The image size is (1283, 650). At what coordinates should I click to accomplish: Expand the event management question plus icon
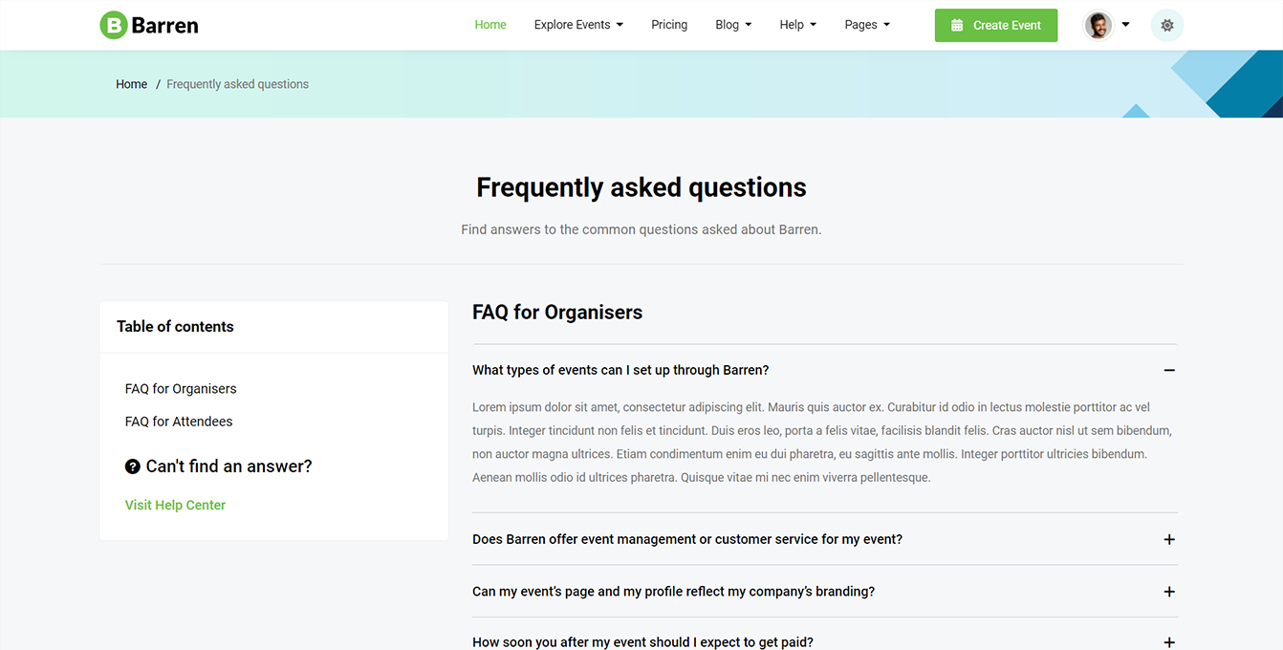(1168, 540)
